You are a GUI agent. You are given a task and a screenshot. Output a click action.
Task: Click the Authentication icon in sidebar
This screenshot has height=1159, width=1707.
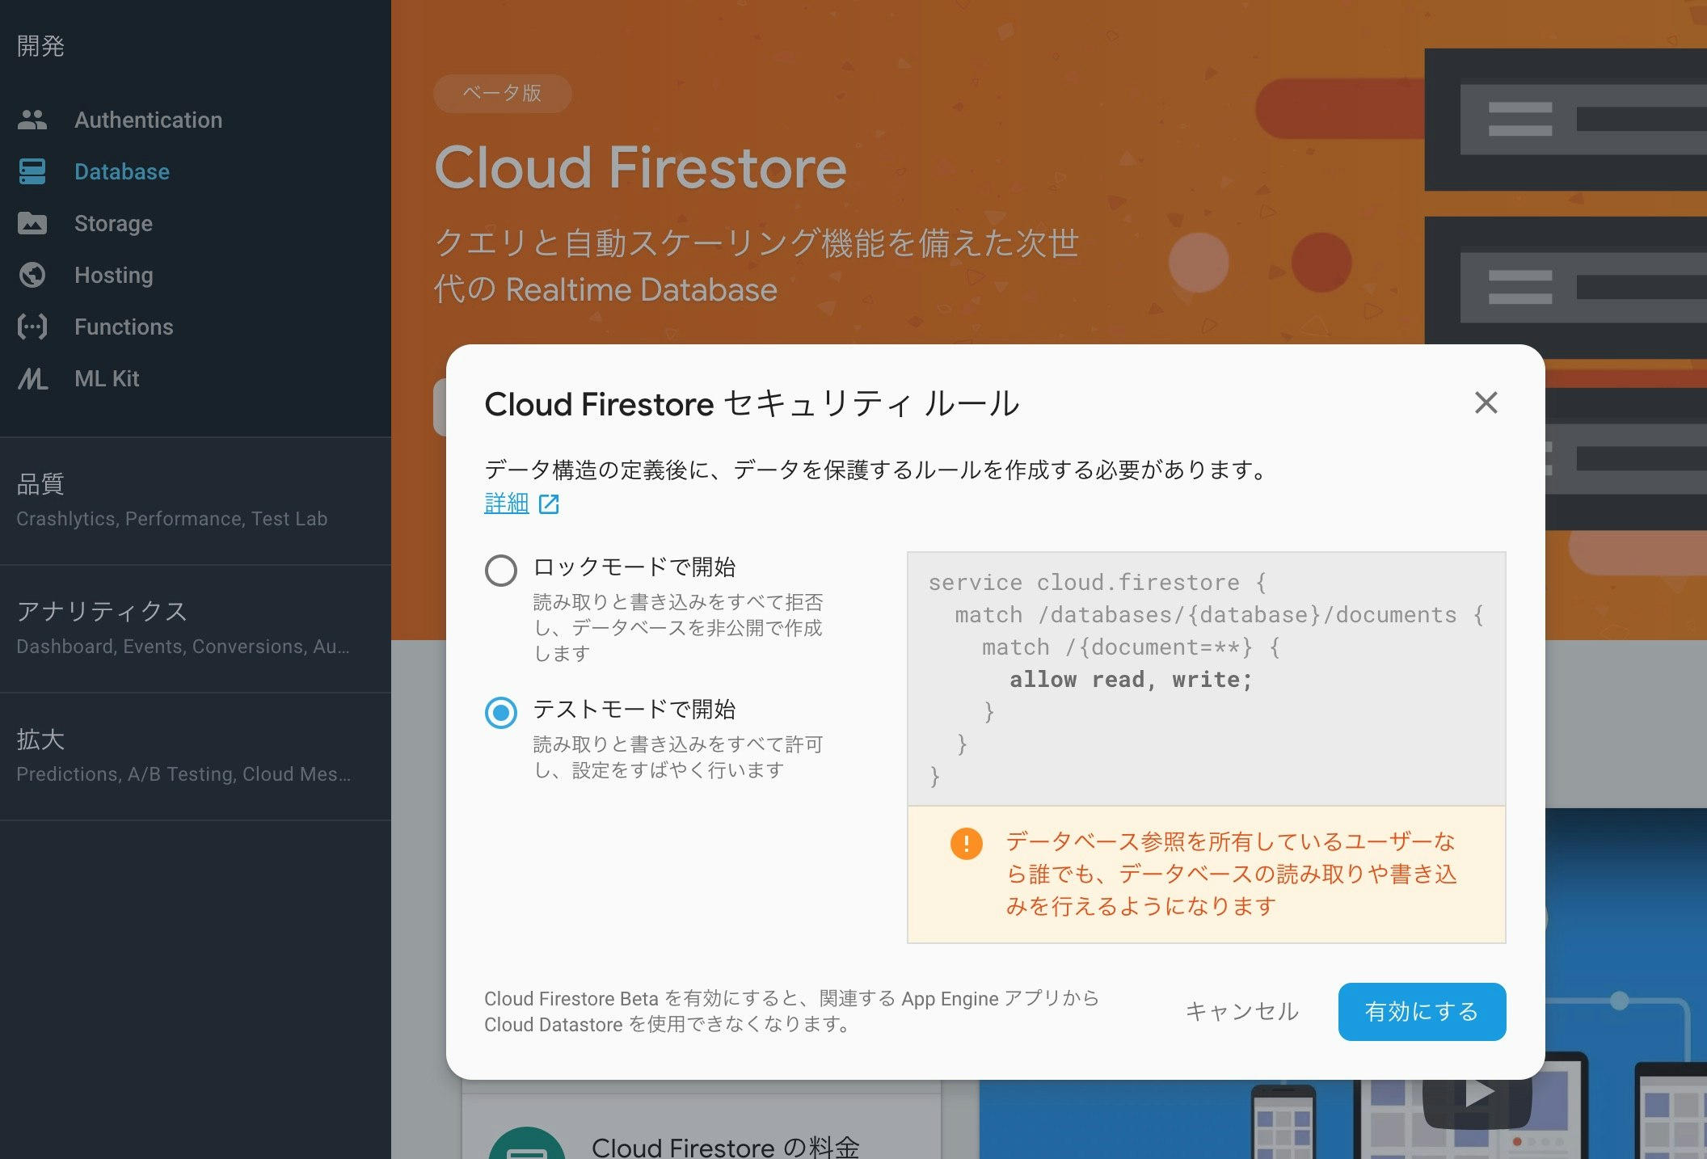pos(32,119)
